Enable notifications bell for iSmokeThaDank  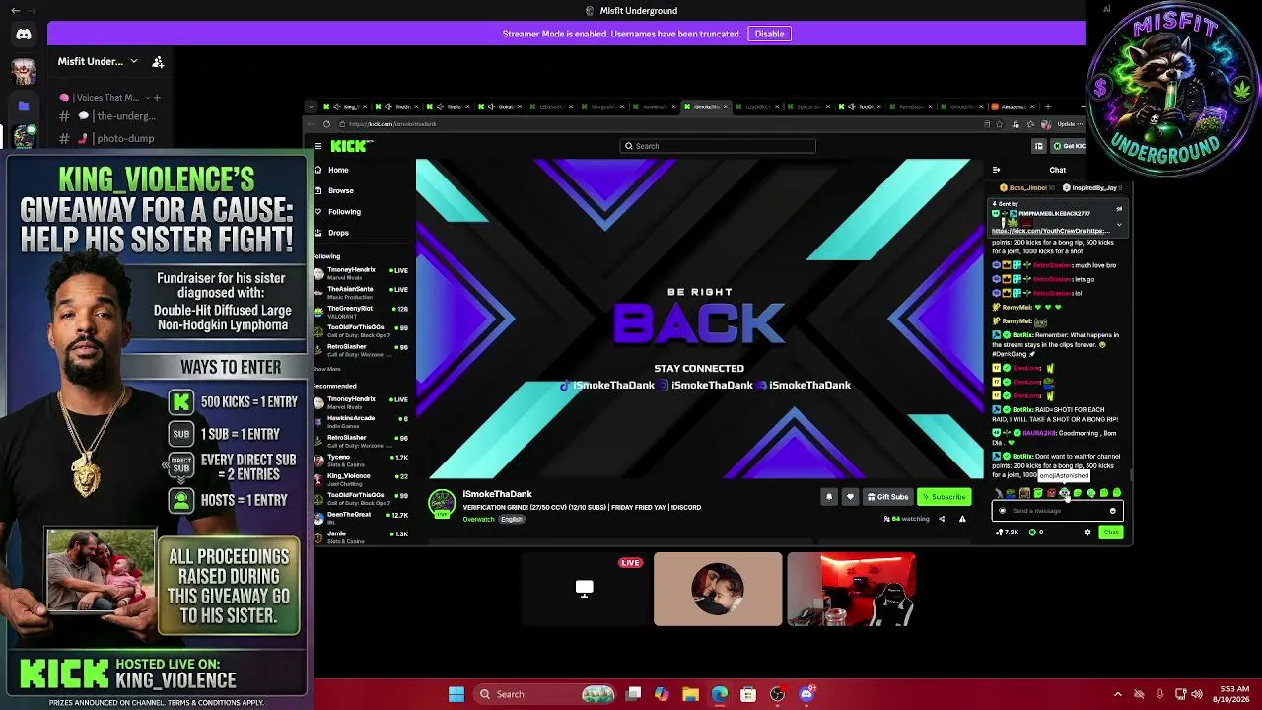tap(829, 497)
